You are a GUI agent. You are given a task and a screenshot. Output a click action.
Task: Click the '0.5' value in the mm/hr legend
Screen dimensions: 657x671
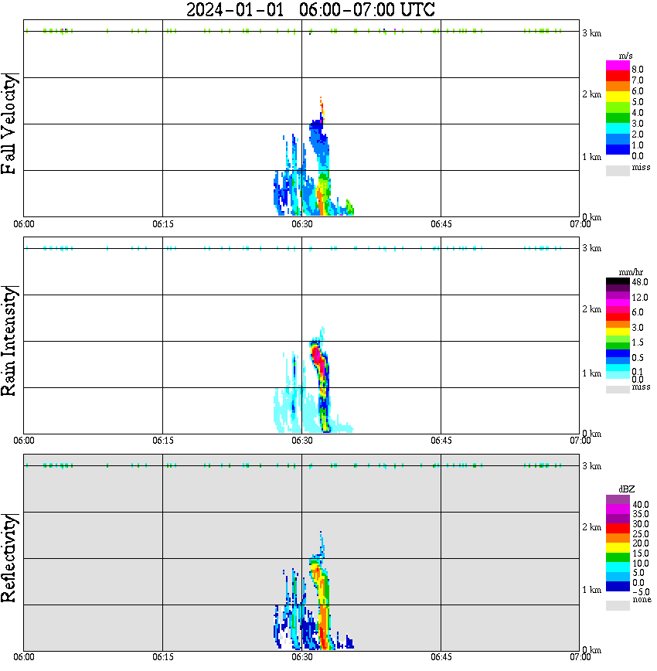pos(638,358)
